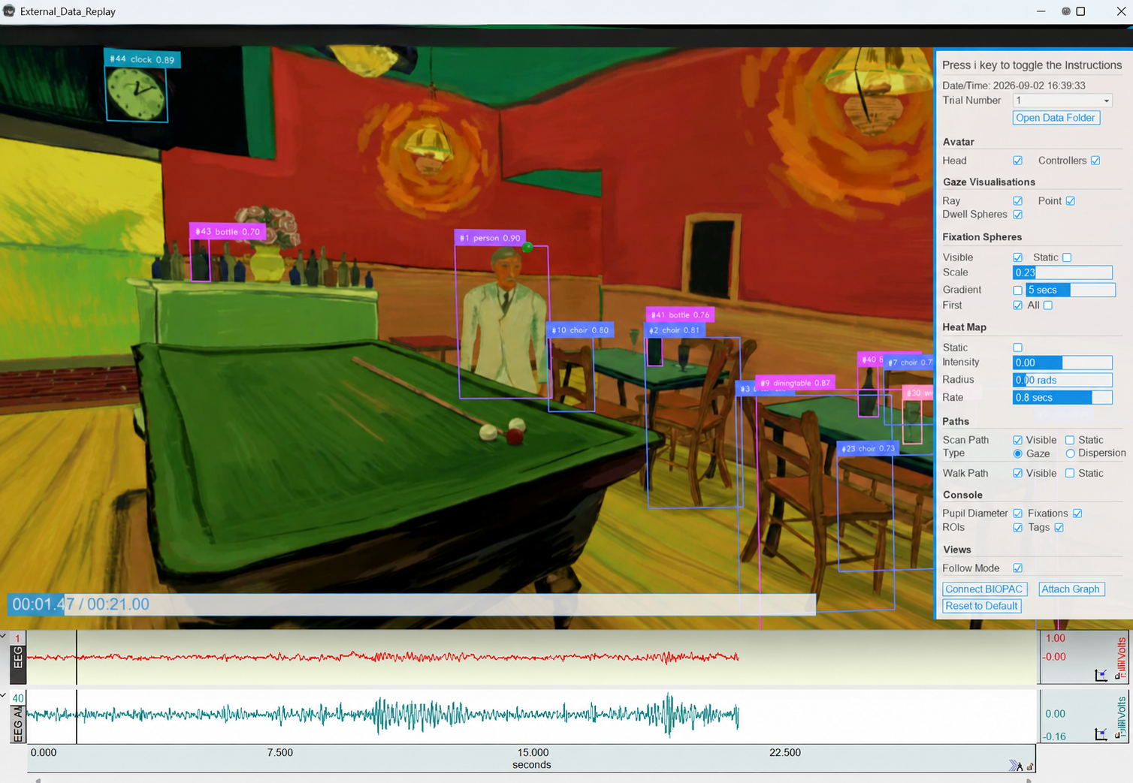This screenshot has height=783, width=1133.
Task: Enable Static for Fixation Spheres
Action: pos(1067,257)
